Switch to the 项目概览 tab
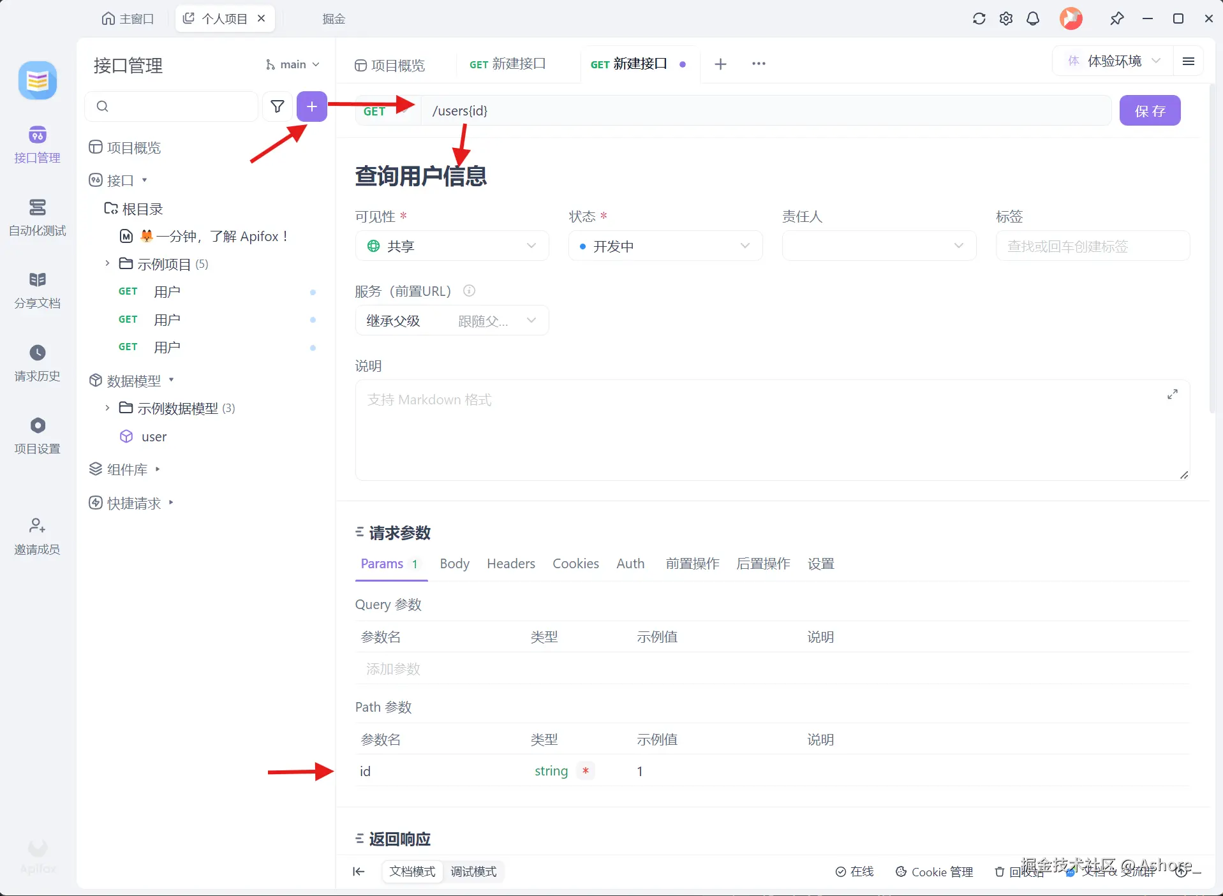This screenshot has height=896, width=1223. click(x=390, y=65)
